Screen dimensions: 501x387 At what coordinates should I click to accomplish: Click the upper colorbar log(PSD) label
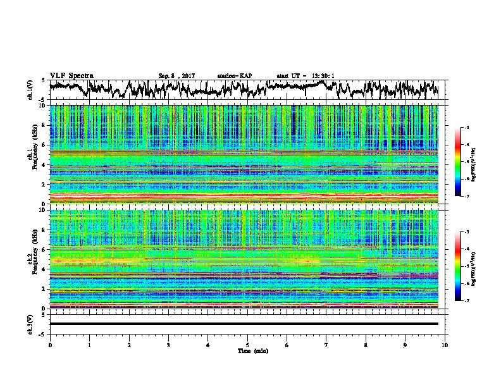pos(474,164)
